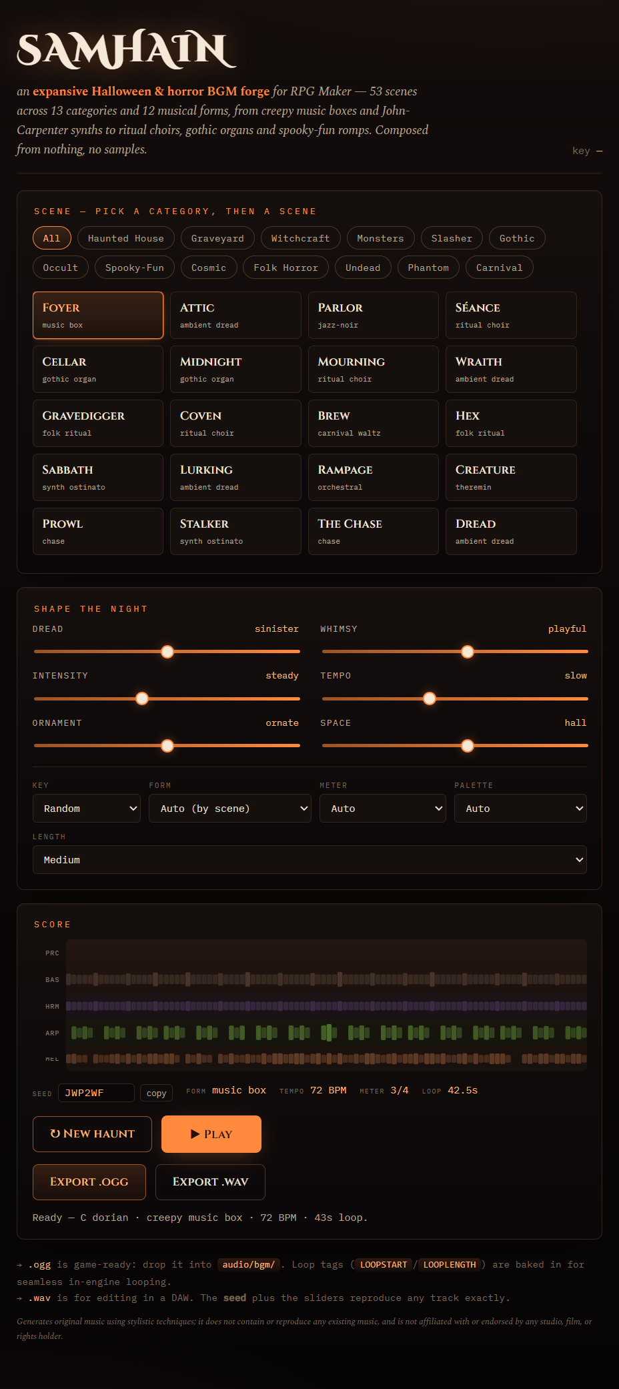Adjust the Intensity slider handle
619x1389 pixels.
(142, 699)
